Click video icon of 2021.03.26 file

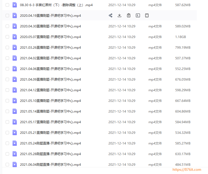(x=15, y=47)
